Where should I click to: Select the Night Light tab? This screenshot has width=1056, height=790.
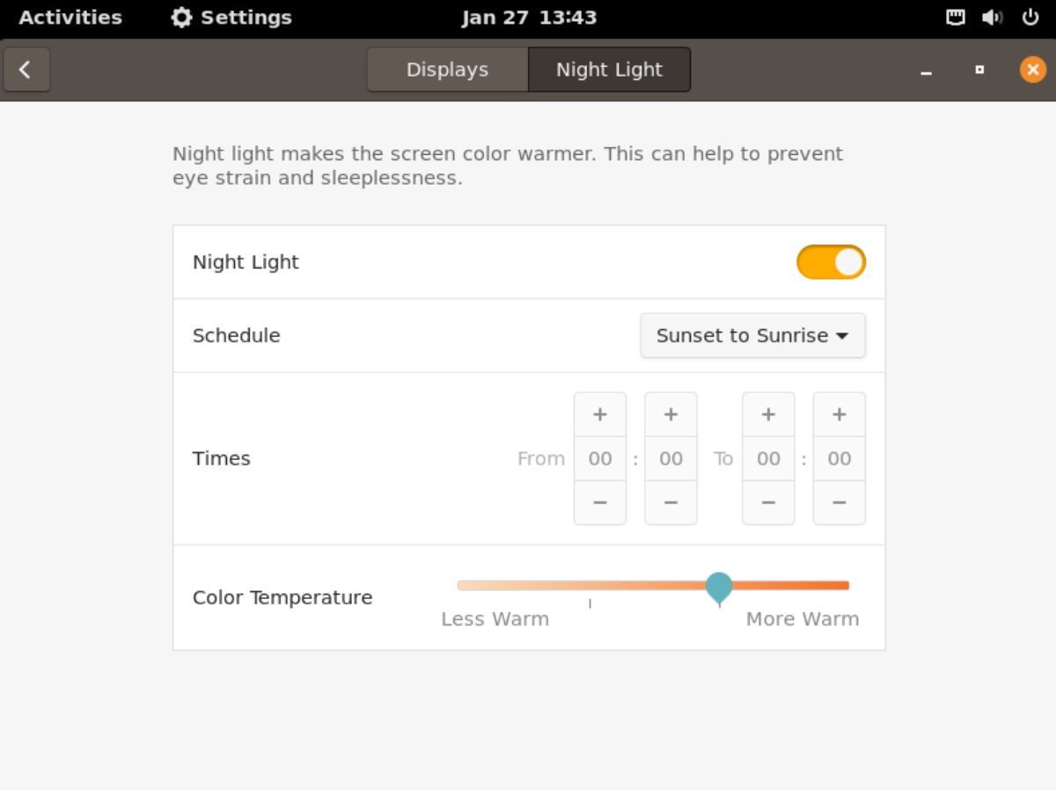click(x=609, y=69)
